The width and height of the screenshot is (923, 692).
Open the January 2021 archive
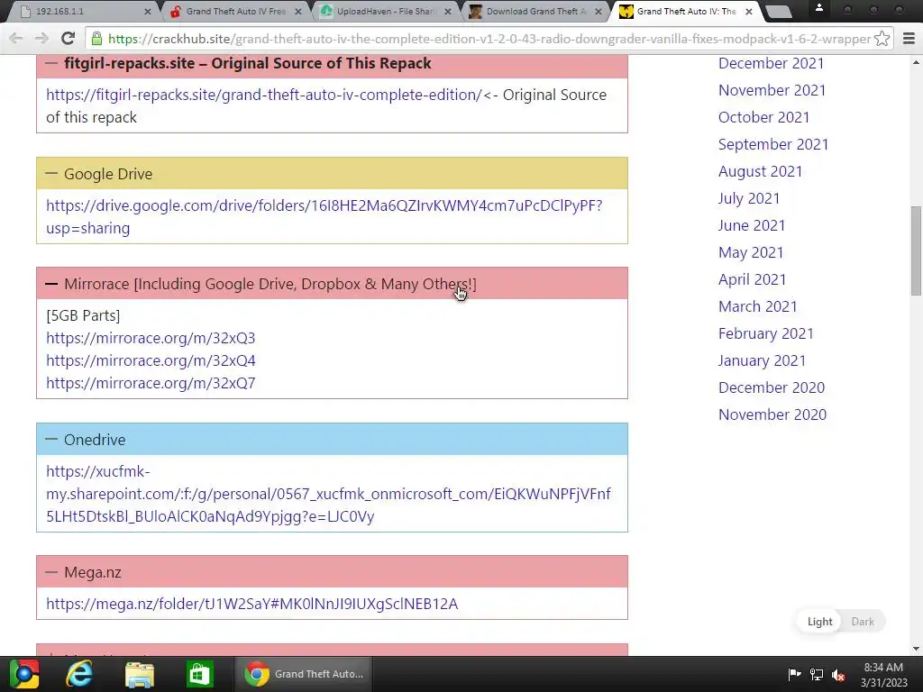click(762, 360)
